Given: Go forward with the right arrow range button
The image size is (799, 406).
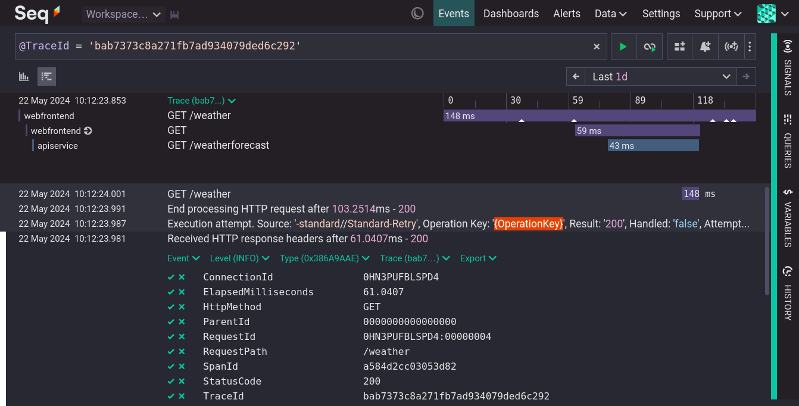Looking at the screenshot, I should pos(746,76).
